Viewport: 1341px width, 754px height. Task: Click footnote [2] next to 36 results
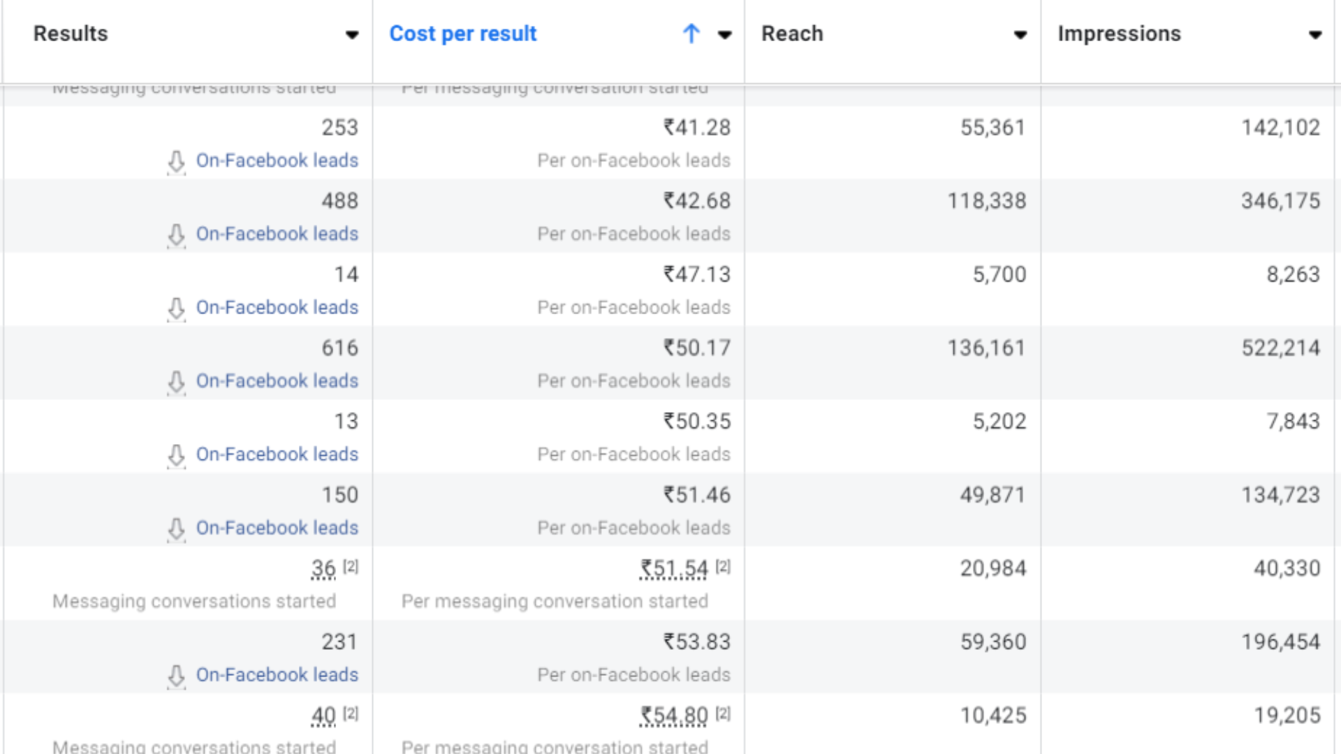point(351,566)
